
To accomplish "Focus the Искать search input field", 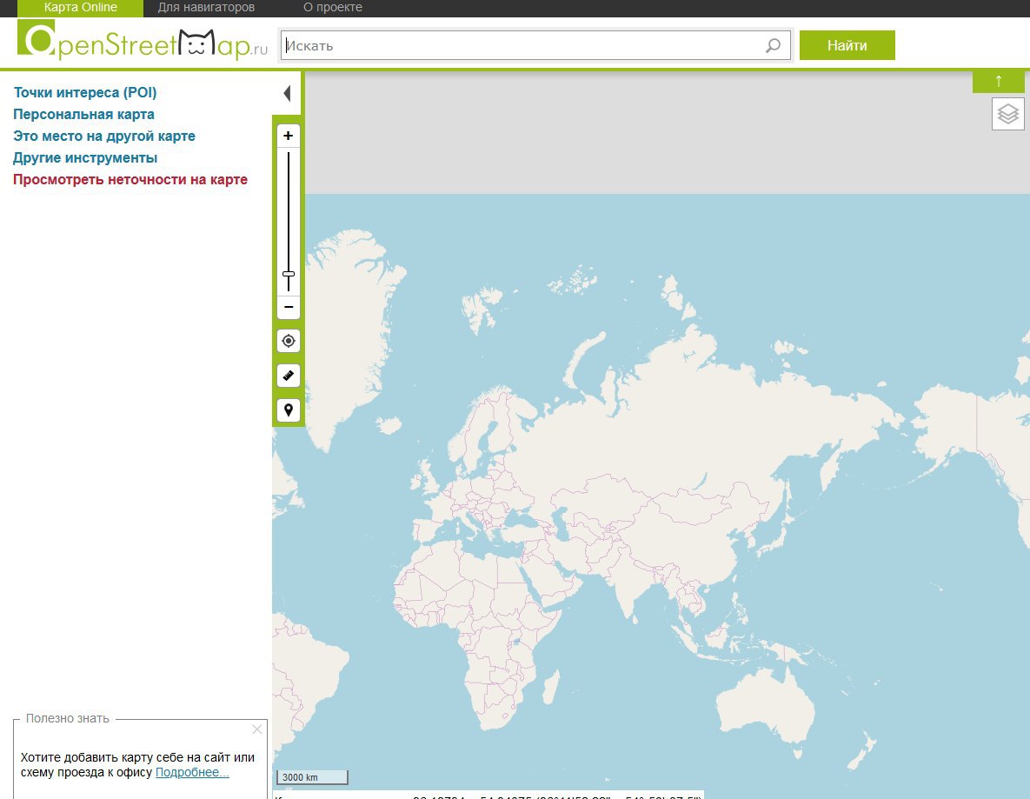I will [x=522, y=46].
